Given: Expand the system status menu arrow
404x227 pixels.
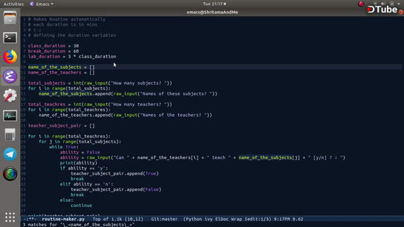Looking at the screenshot, I should tap(398, 4).
